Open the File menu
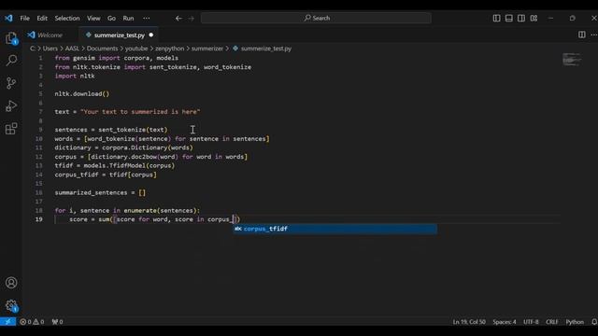This screenshot has height=336, width=598. tap(25, 18)
